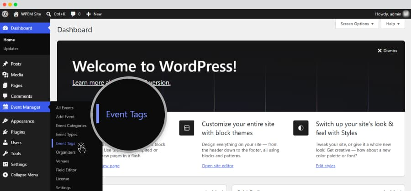Image resolution: width=411 pixels, height=191 pixels.
Task: Click the Posts pushpin icon
Action: coord(5,64)
